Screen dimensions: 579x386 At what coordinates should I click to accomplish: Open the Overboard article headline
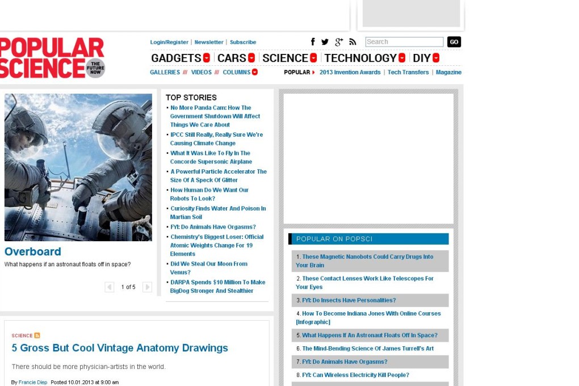tap(32, 251)
